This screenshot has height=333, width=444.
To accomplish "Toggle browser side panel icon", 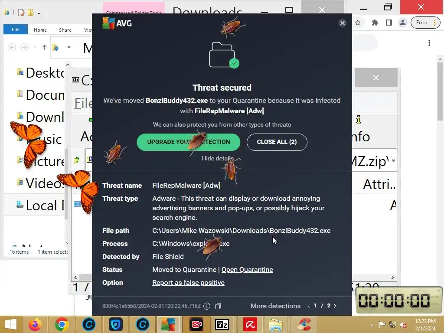I will pos(389,23).
